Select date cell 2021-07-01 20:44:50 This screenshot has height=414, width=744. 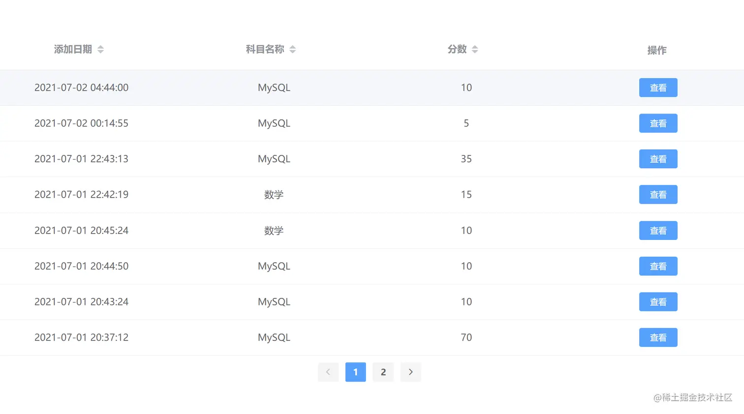(x=81, y=266)
